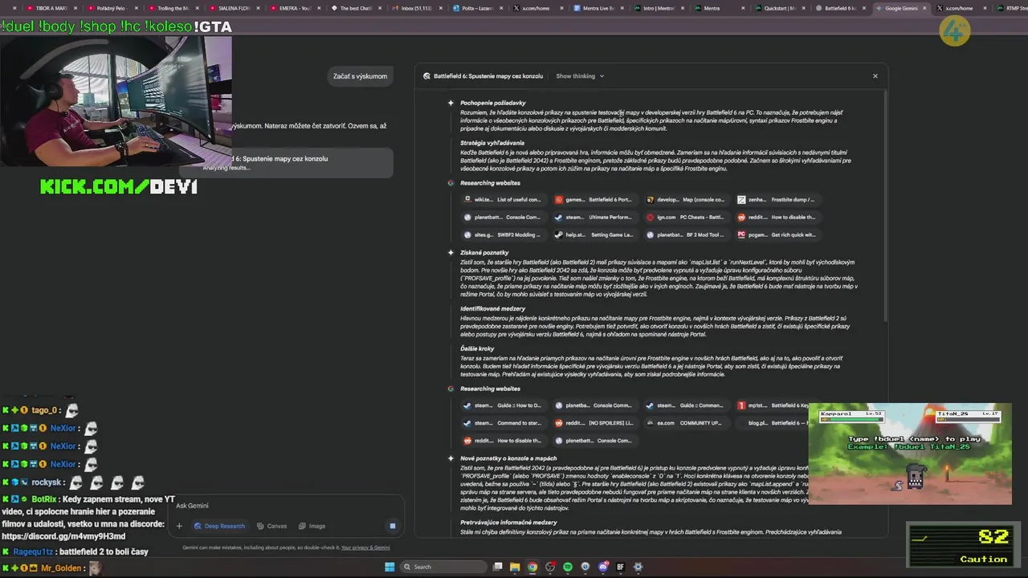Viewport: 1028px width, 578px height.
Task: Open the ea.com COMMUNITY UP... source chip
Action: pyautogui.click(x=687, y=423)
